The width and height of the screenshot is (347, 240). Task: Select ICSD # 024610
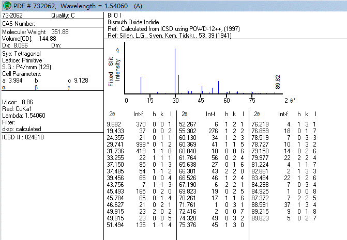(x=23, y=137)
